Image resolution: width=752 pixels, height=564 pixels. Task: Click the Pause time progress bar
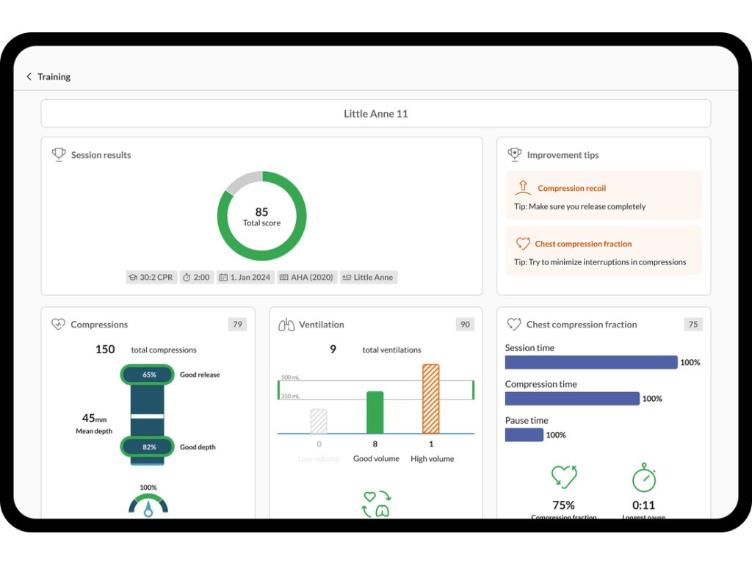pyautogui.click(x=524, y=435)
